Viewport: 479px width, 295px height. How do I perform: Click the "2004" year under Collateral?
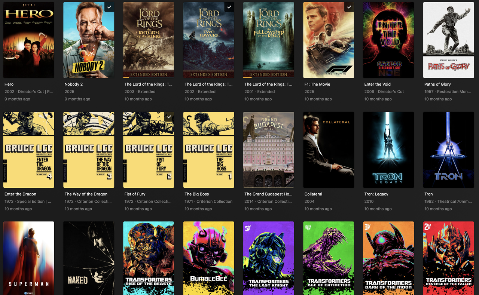pos(309,202)
